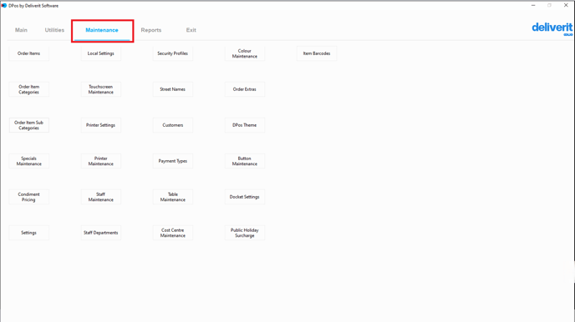Open Staff Departments
The image size is (575, 322).
(x=101, y=233)
